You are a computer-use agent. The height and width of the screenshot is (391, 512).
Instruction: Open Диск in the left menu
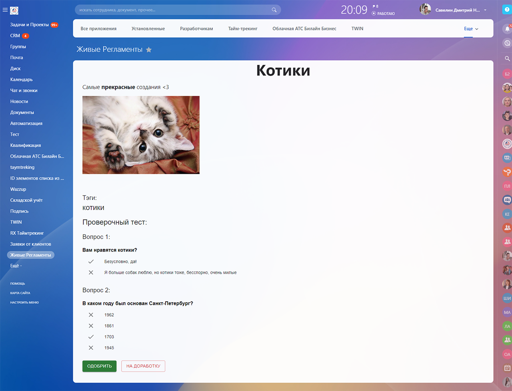(x=16, y=69)
